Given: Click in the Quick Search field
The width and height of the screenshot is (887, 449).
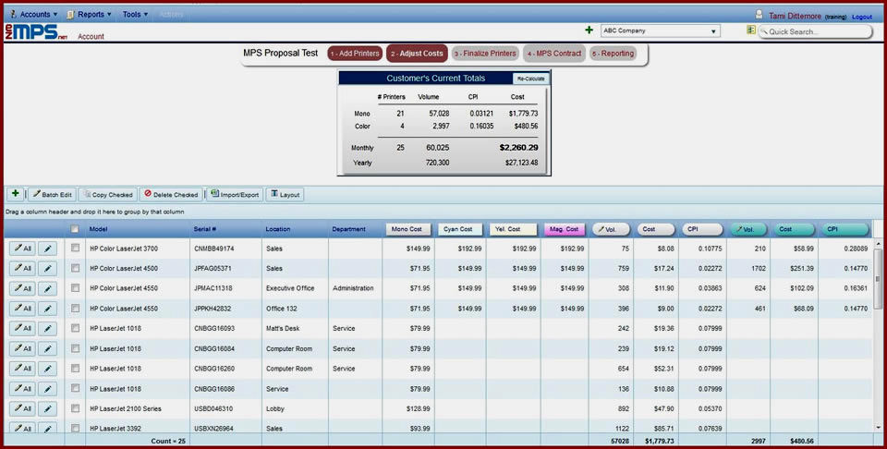Looking at the screenshot, I should click(816, 31).
